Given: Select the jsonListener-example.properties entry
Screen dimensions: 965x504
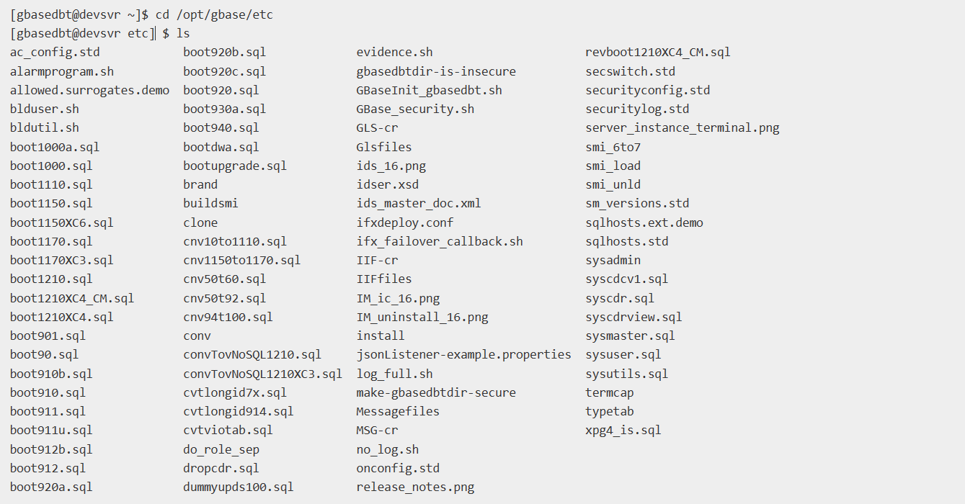Looking at the screenshot, I should 463,354.
